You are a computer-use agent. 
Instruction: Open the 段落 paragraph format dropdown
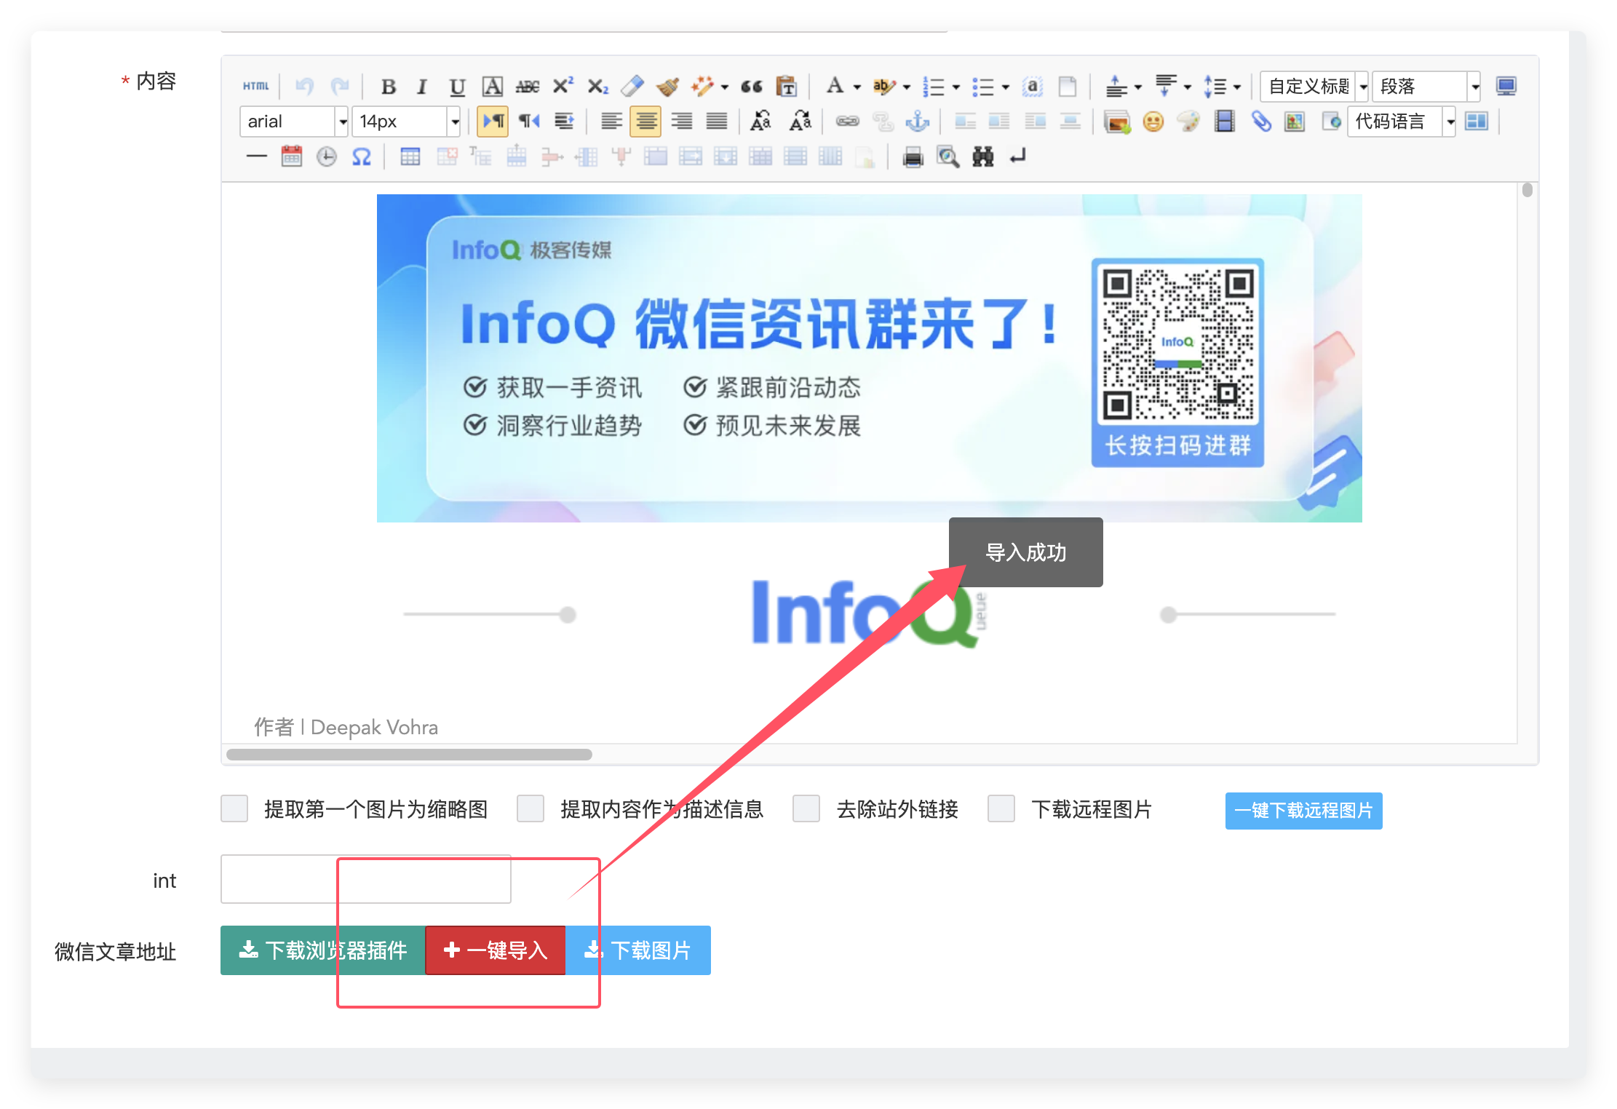point(1426,87)
